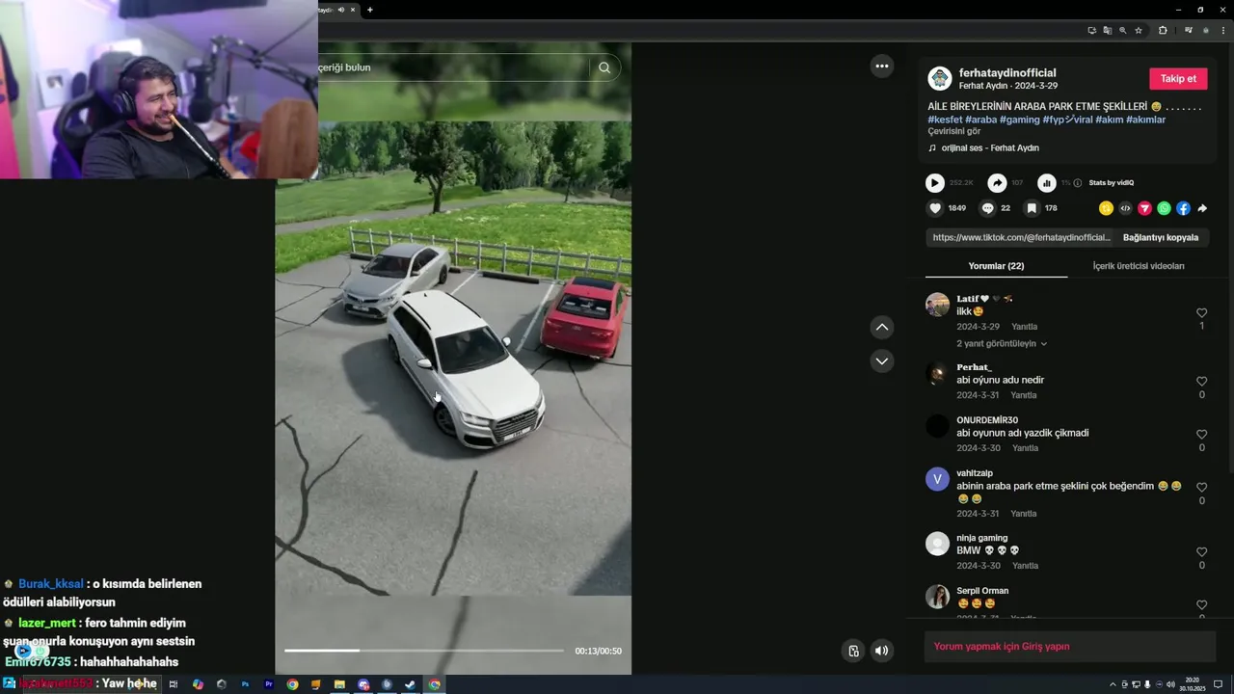The height and width of the screenshot is (694, 1234).
Task: Like Latif's comment 'ilkk'
Action: [x=1201, y=313]
